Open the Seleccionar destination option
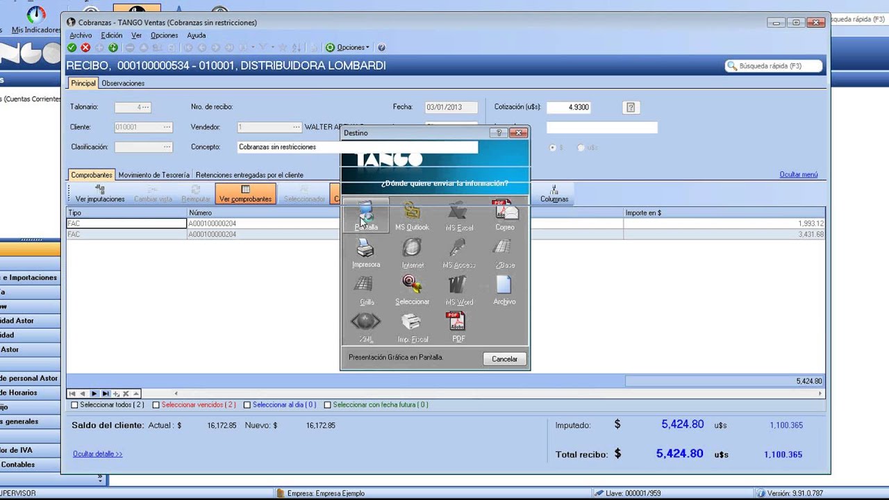Viewport: 889px width, 500px height. tap(412, 291)
